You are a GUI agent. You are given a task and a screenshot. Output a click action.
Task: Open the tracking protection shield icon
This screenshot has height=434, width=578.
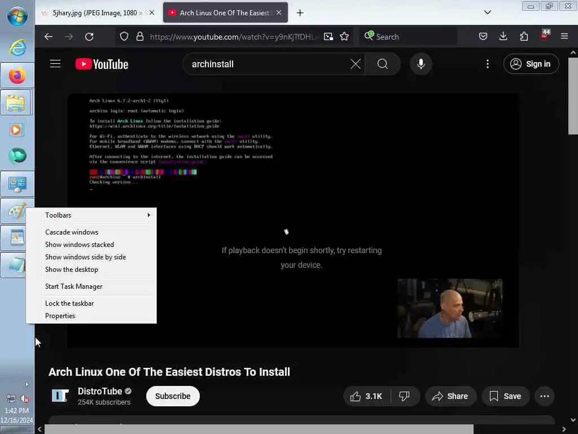coord(124,37)
